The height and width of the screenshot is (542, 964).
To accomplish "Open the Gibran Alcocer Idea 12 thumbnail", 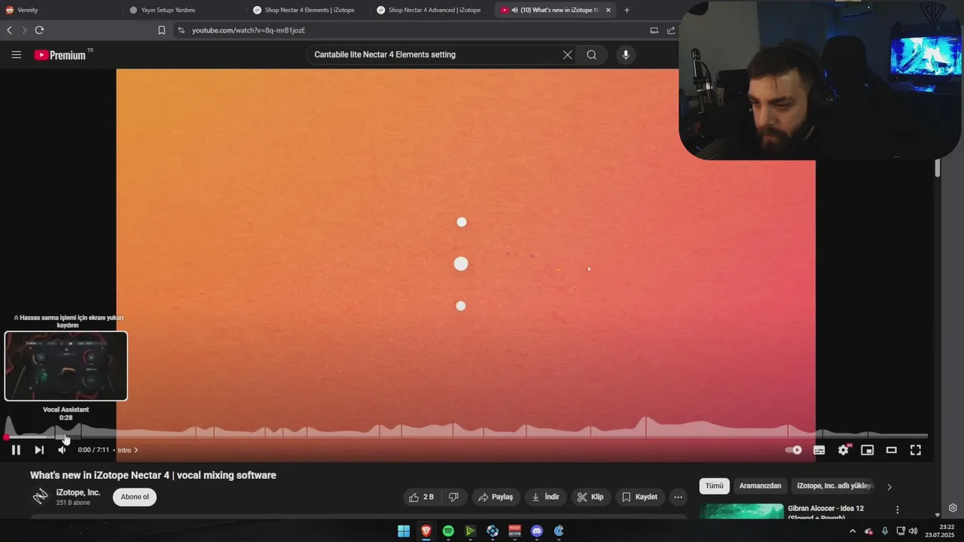I will click(x=742, y=511).
